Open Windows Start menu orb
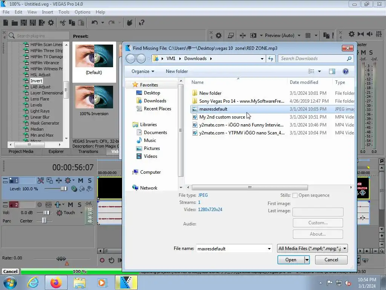This screenshot has width=386, height=290. (10, 282)
